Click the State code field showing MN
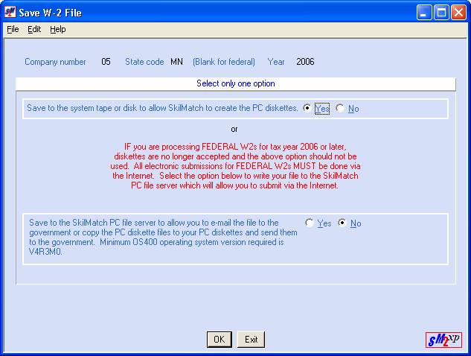471x356 pixels. (176, 62)
